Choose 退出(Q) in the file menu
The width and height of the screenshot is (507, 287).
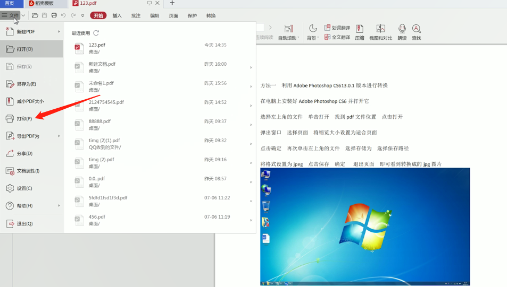32,223
